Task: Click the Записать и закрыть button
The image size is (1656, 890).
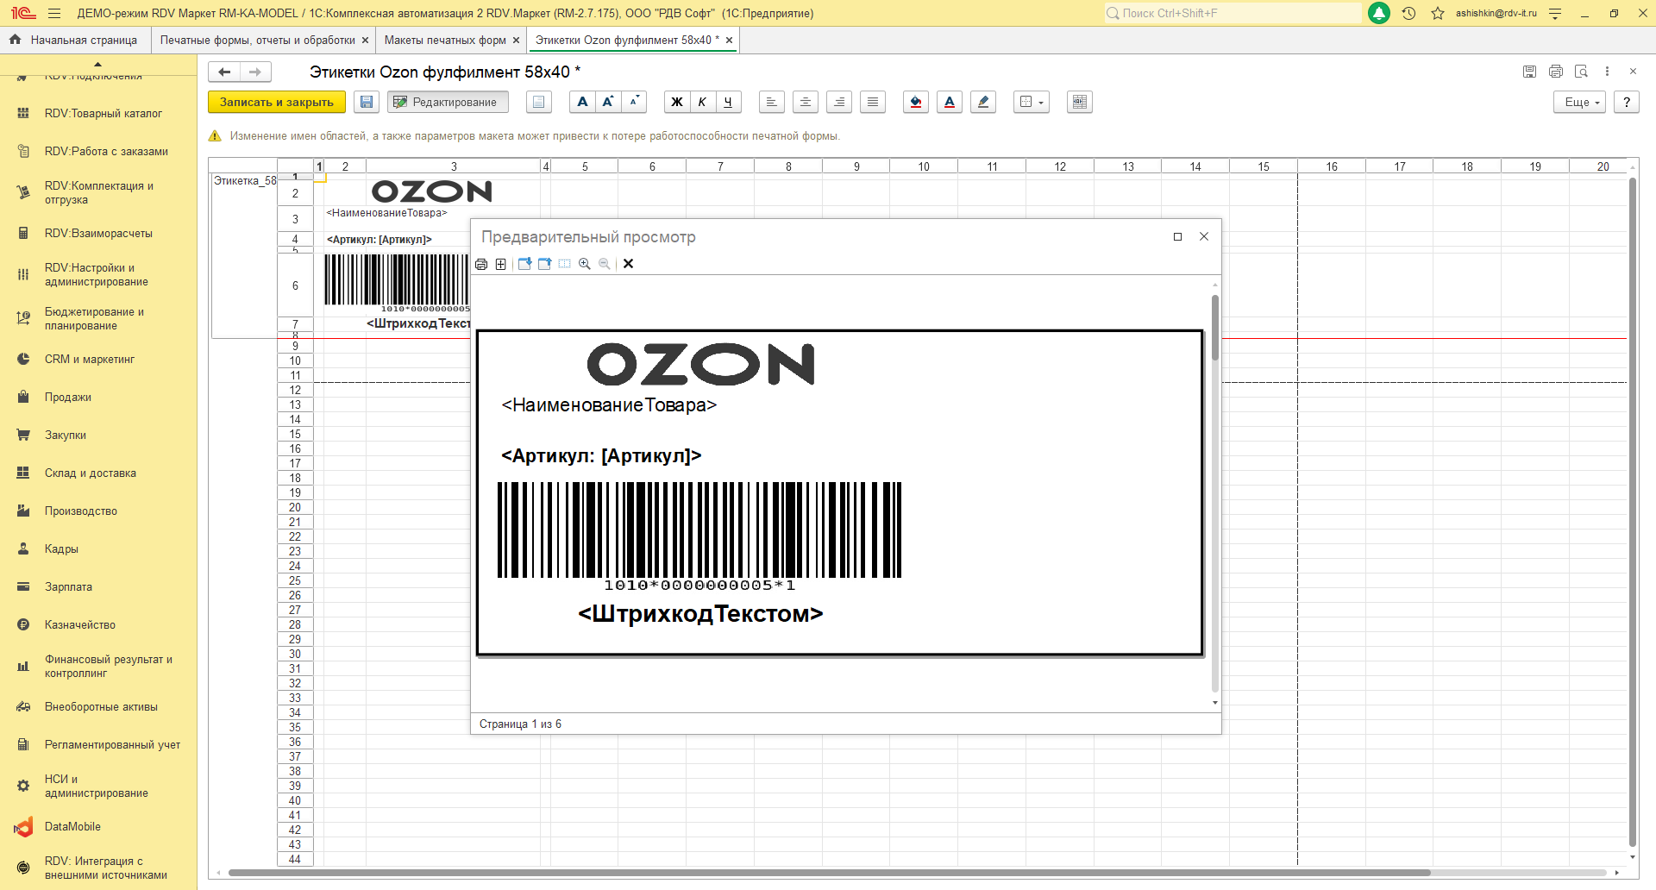Action: click(x=277, y=102)
